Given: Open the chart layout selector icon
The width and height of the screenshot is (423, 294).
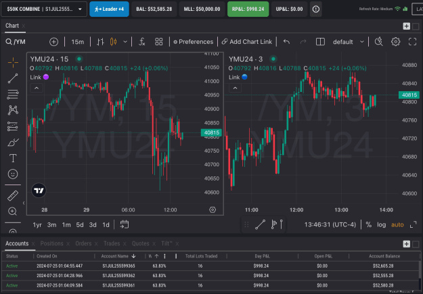Looking at the screenshot, I should tap(320, 42).
